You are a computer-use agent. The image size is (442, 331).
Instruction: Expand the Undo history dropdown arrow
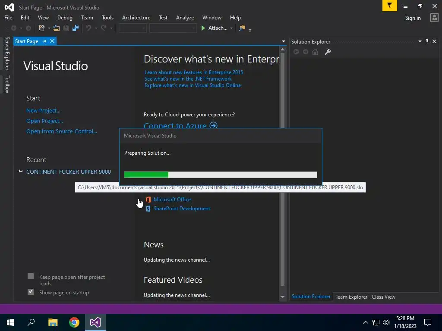[96, 28]
